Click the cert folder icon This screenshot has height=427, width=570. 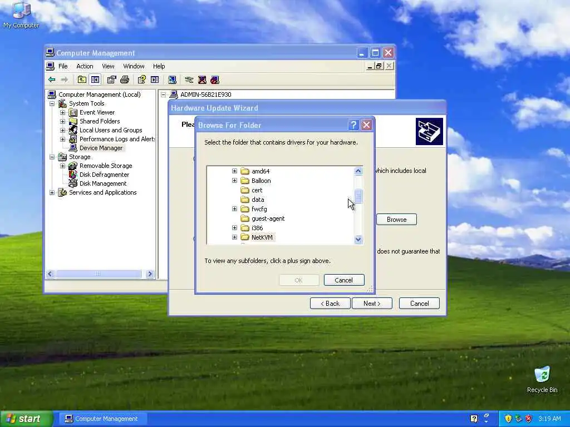(245, 190)
